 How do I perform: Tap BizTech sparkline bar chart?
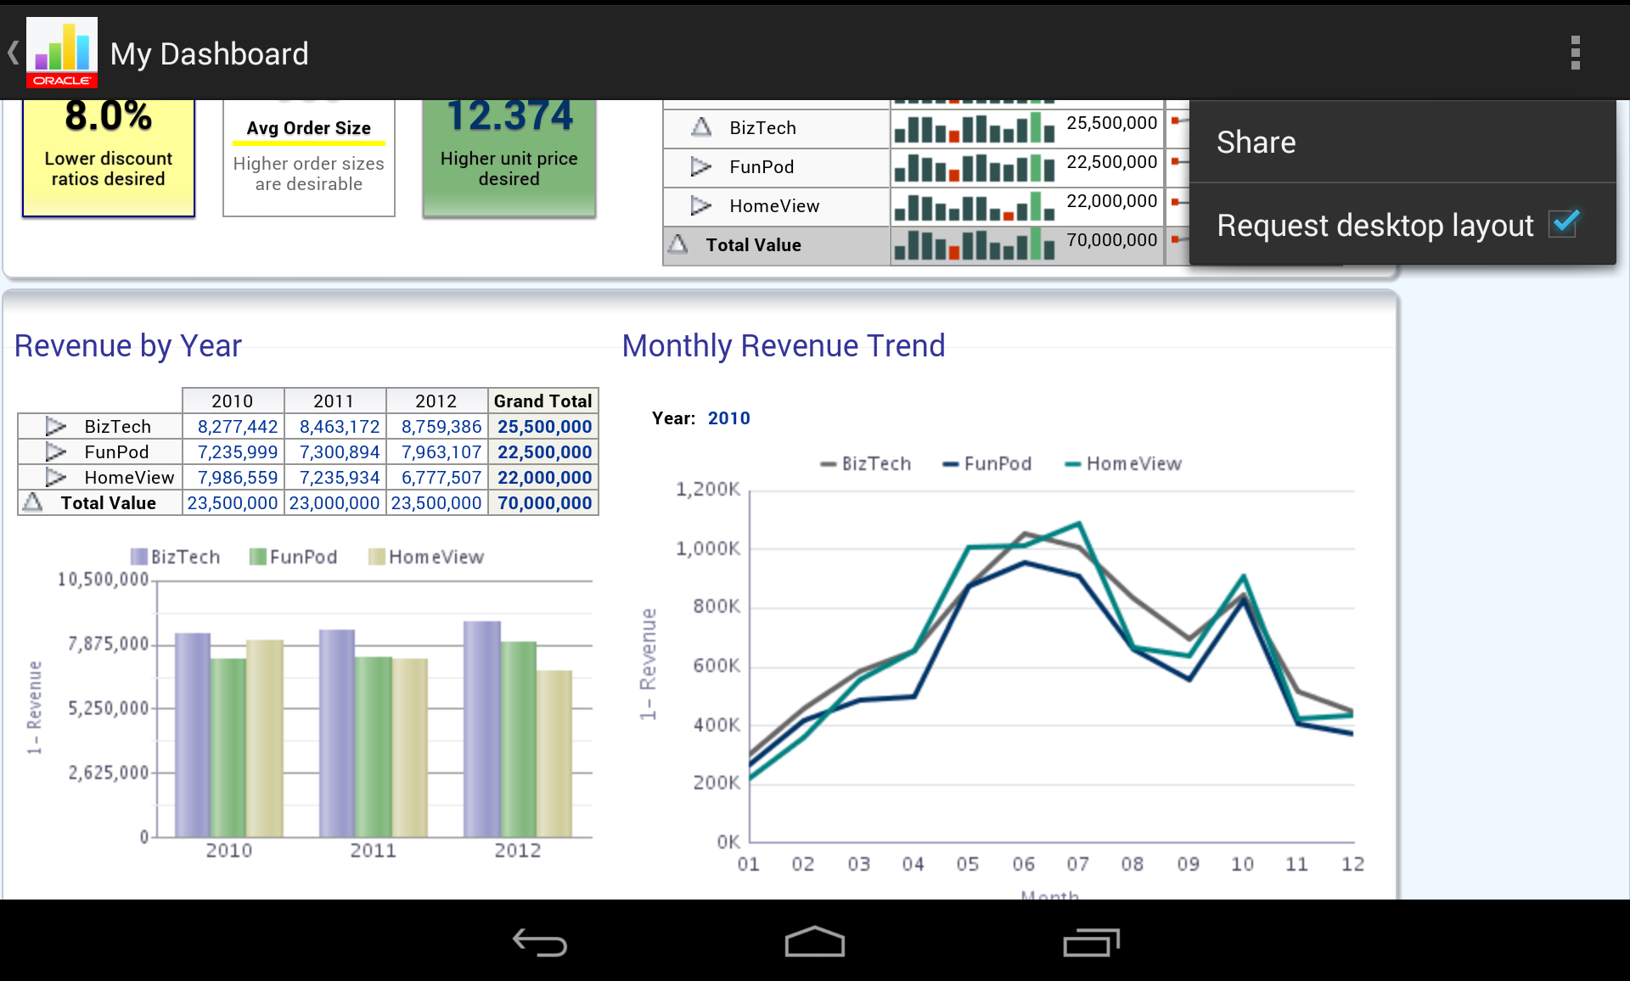[975, 128]
